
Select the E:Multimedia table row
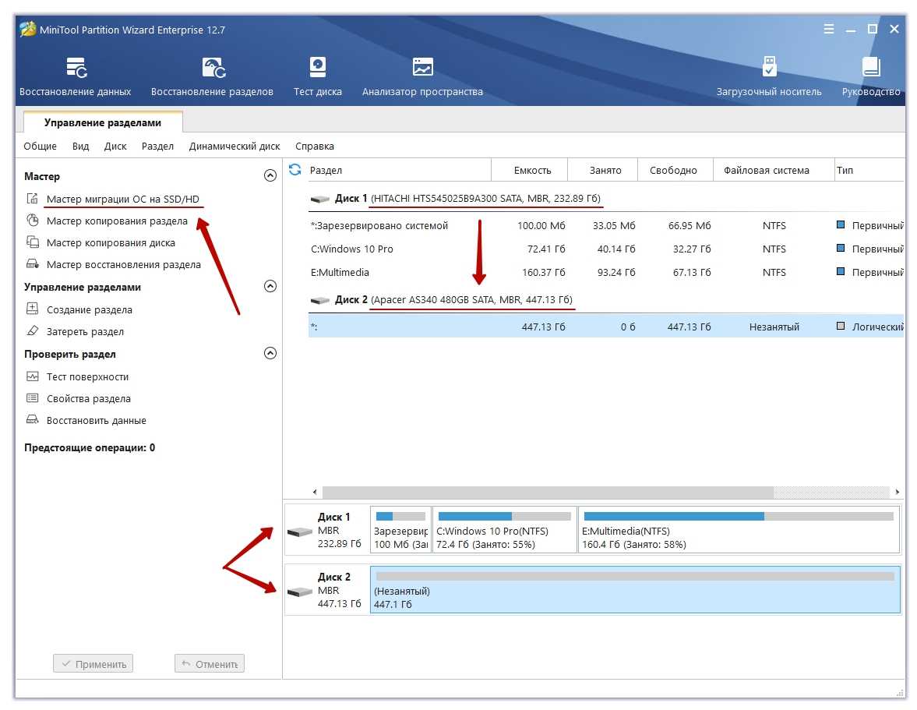(606, 273)
